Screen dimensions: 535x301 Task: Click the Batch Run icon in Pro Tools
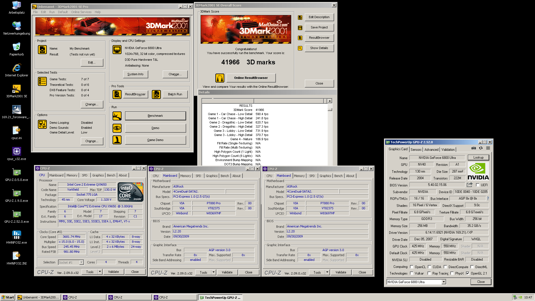(x=156, y=94)
